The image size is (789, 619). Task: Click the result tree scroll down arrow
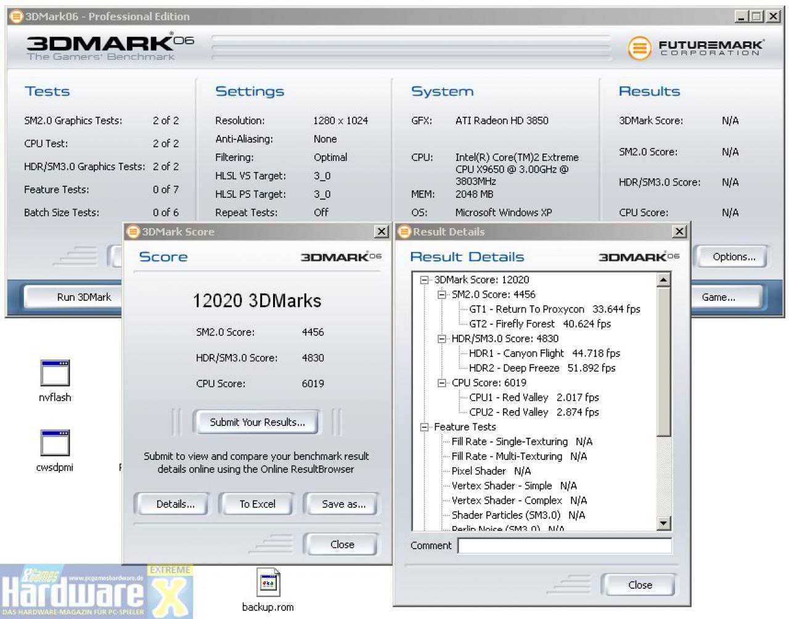[663, 523]
